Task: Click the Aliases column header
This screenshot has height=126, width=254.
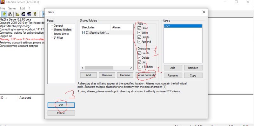Action: click(122, 27)
